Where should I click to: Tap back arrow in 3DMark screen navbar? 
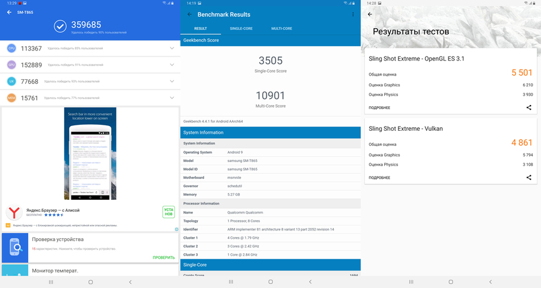491,282
